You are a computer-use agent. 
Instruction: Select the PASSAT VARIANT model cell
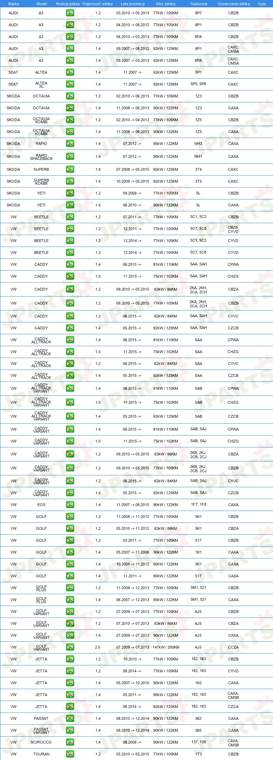(x=41, y=731)
